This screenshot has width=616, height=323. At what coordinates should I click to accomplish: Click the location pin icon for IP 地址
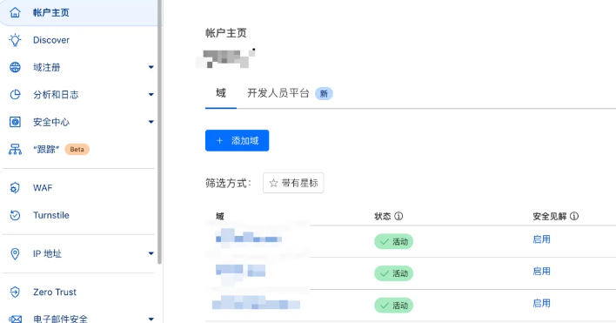[15, 254]
